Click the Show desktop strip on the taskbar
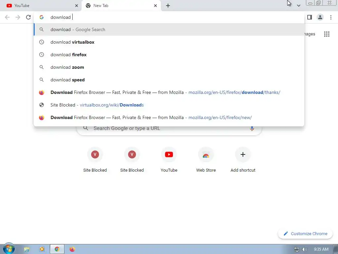Image resolution: width=338 pixels, height=254 pixels. (335, 249)
